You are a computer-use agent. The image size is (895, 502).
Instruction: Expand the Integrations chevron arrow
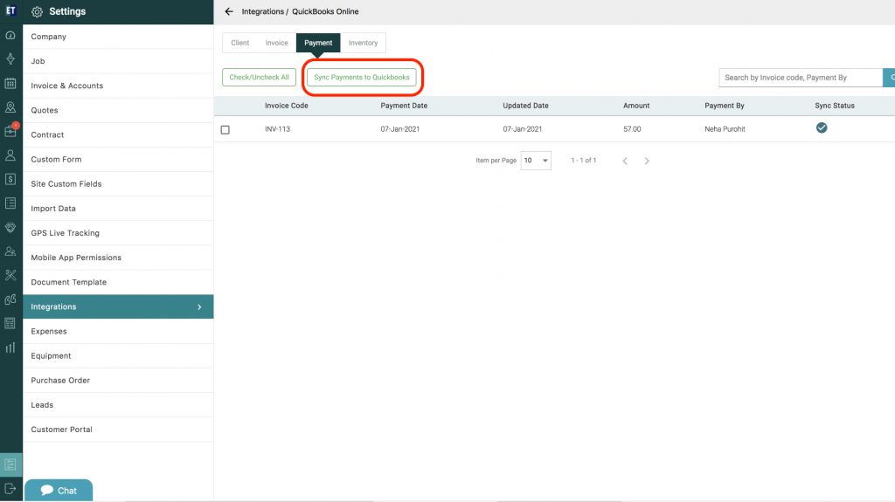(x=199, y=307)
